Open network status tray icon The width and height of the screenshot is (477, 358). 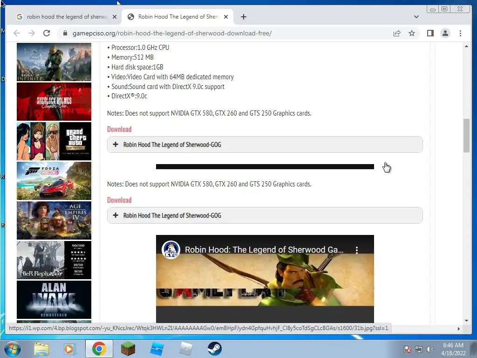419,349
